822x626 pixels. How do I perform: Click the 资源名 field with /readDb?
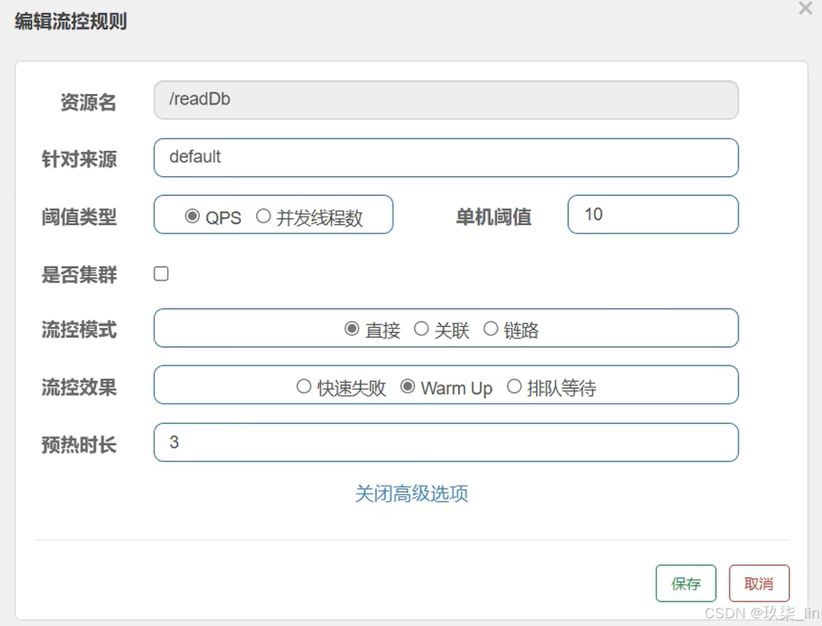(x=446, y=100)
